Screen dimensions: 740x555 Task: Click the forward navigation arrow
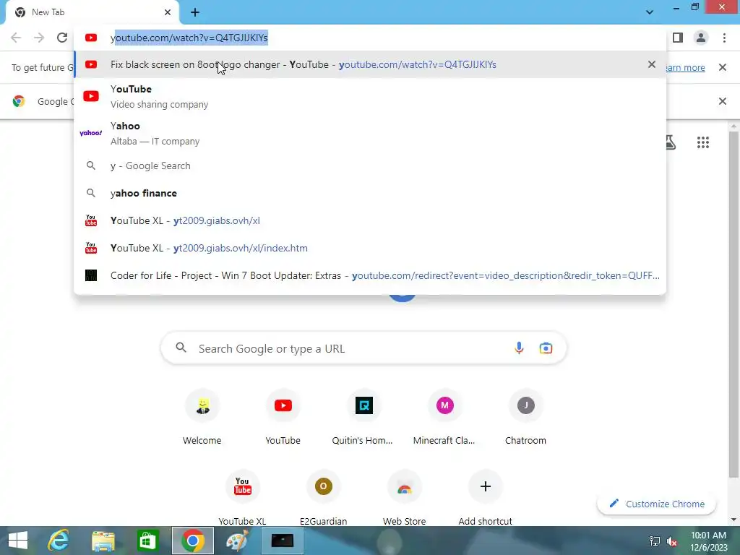pos(39,38)
